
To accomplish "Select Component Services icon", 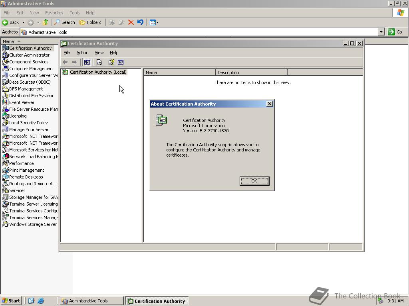I will tap(6, 62).
